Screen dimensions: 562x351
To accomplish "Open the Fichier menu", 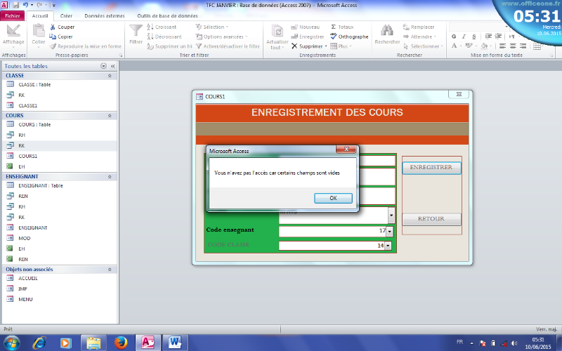I will coord(14,15).
